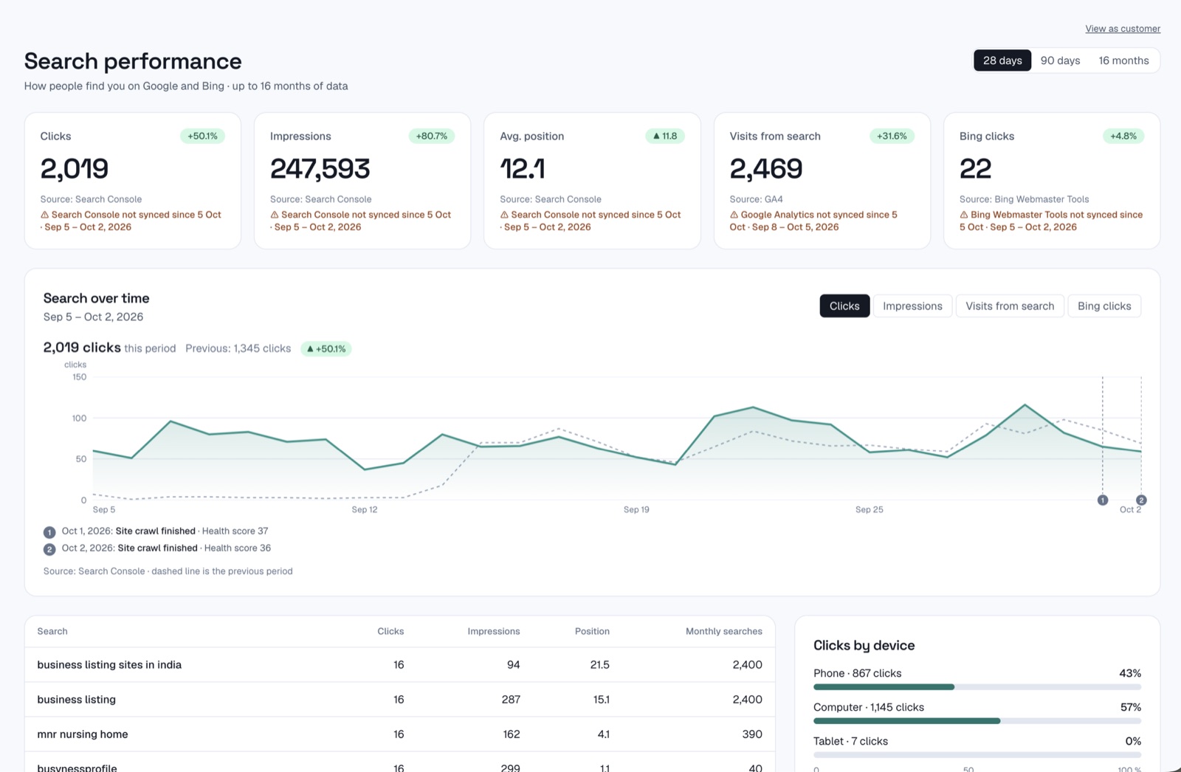Sort table by the Position column header
The image size is (1181, 772).
592,631
